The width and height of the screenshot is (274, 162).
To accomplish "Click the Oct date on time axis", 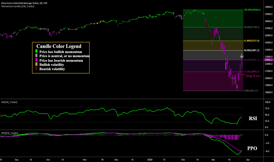I will click(x=48, y=160).
